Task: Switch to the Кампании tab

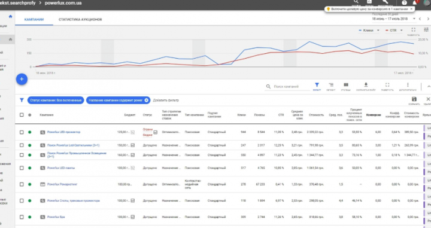Action: tap(34, 20)
